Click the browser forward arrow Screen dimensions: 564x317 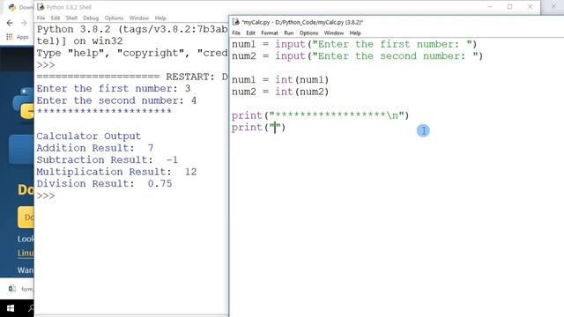point(24,23)
